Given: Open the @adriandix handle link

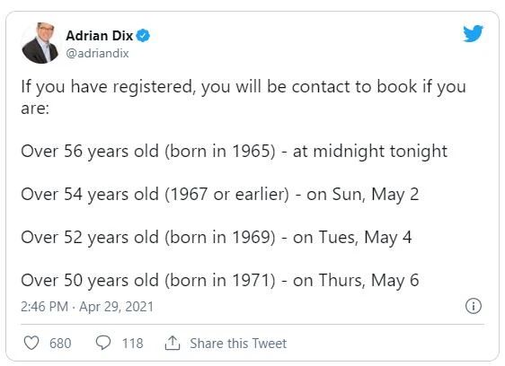Looking at the screenshot, I should click(97, 54).
